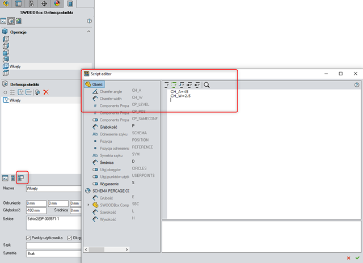This screenshot has height=263, width=363.
Task: Open Script editor help question mark
Action: coord(357,84)
